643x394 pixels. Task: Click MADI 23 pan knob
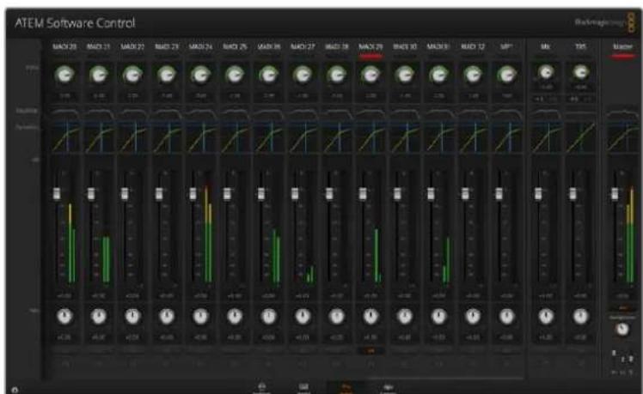click(x=167, y=316)
